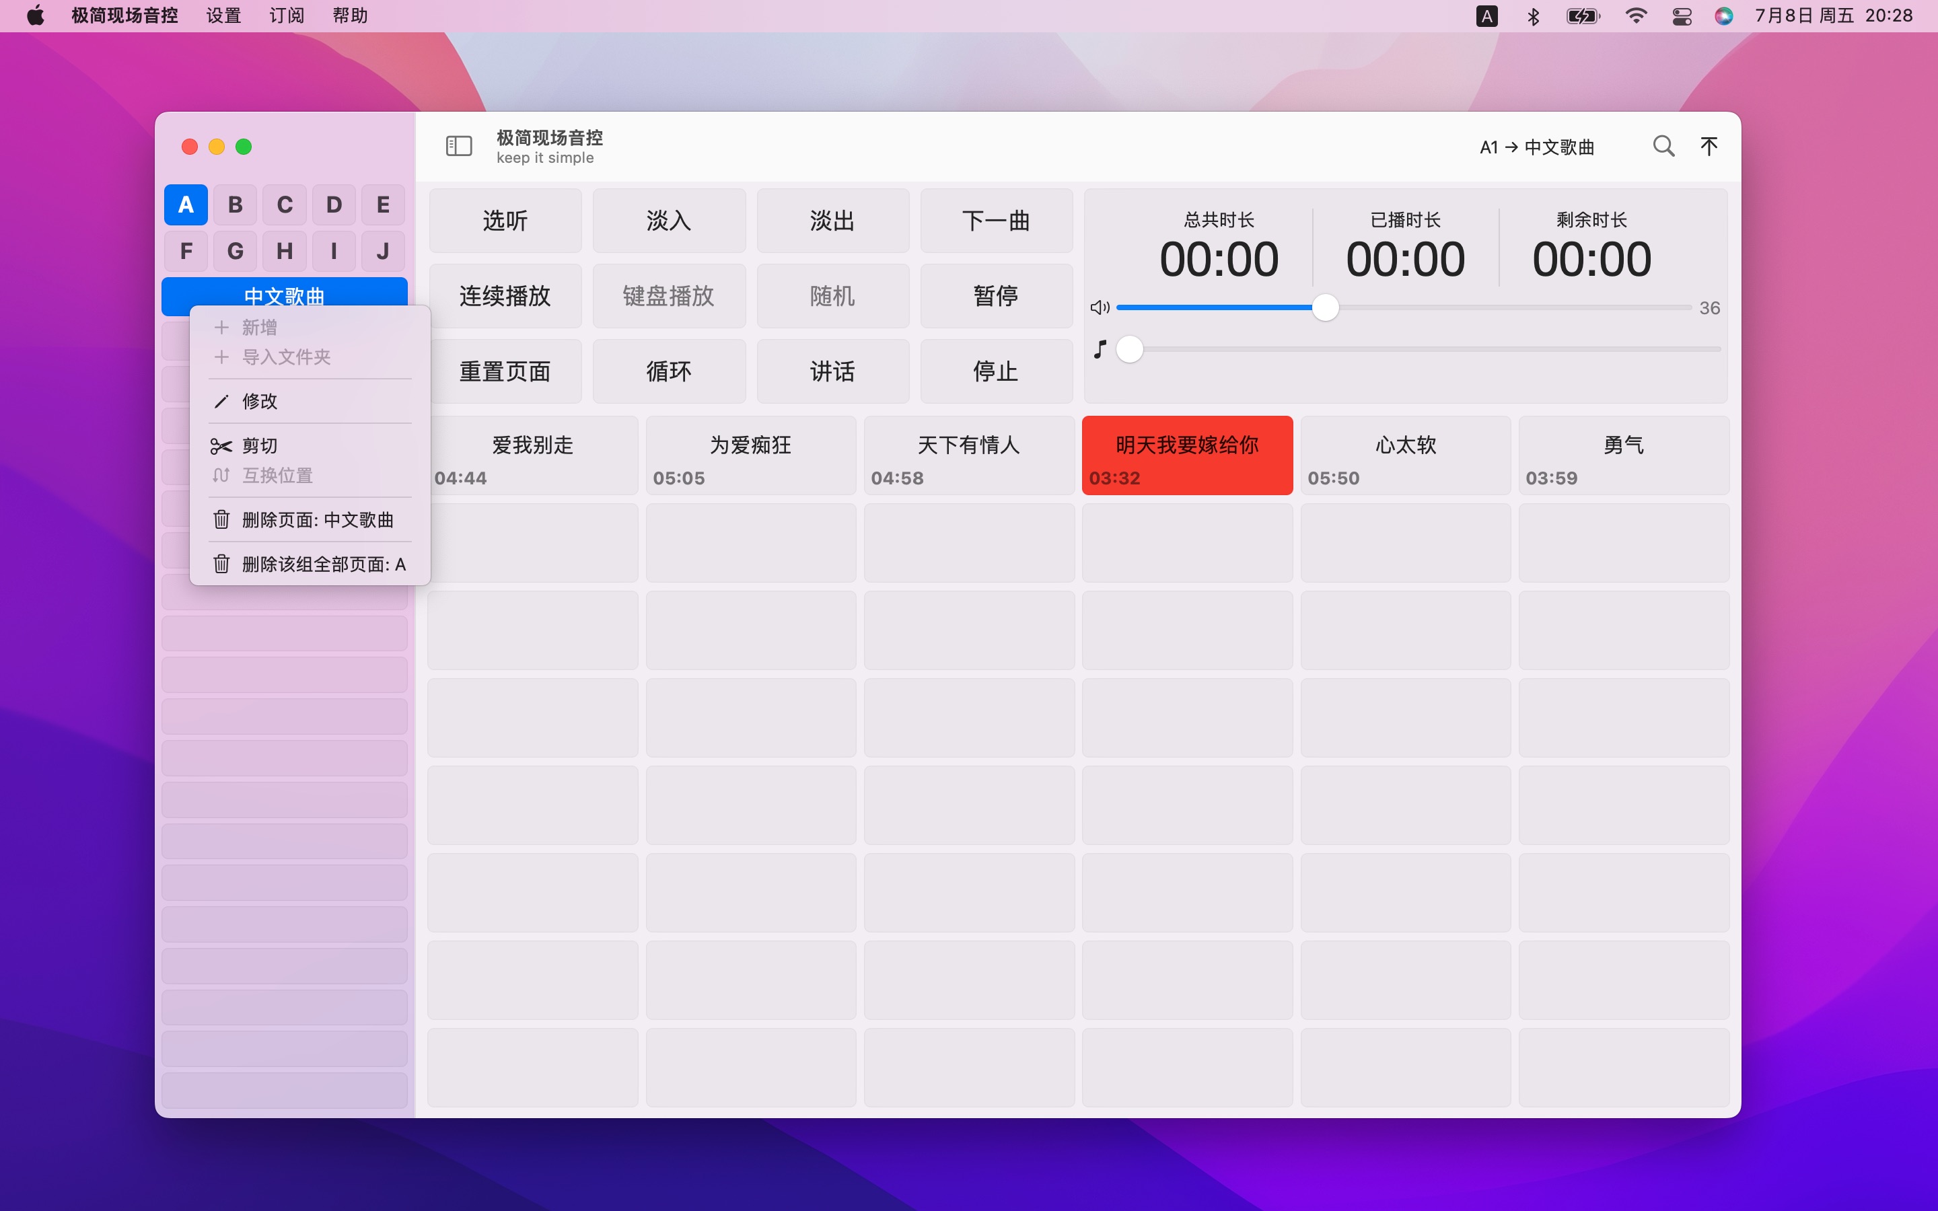Open the Apple menu

point(36,16)
